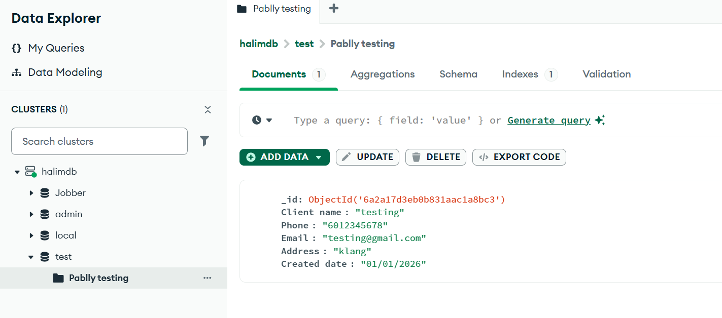Open My Queries in the sidebar
The image size is (722, 318).
click(x=56, y=48)
